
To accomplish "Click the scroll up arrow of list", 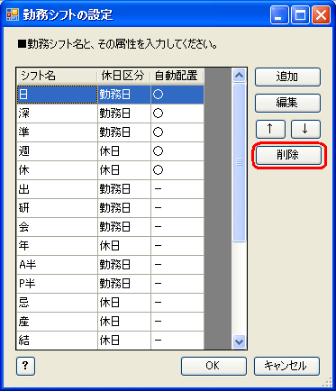I will pyautogui.click(x=239, y=76).
